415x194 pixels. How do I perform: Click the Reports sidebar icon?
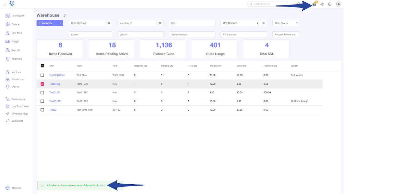pyautogui.click(x=7, y=50)
